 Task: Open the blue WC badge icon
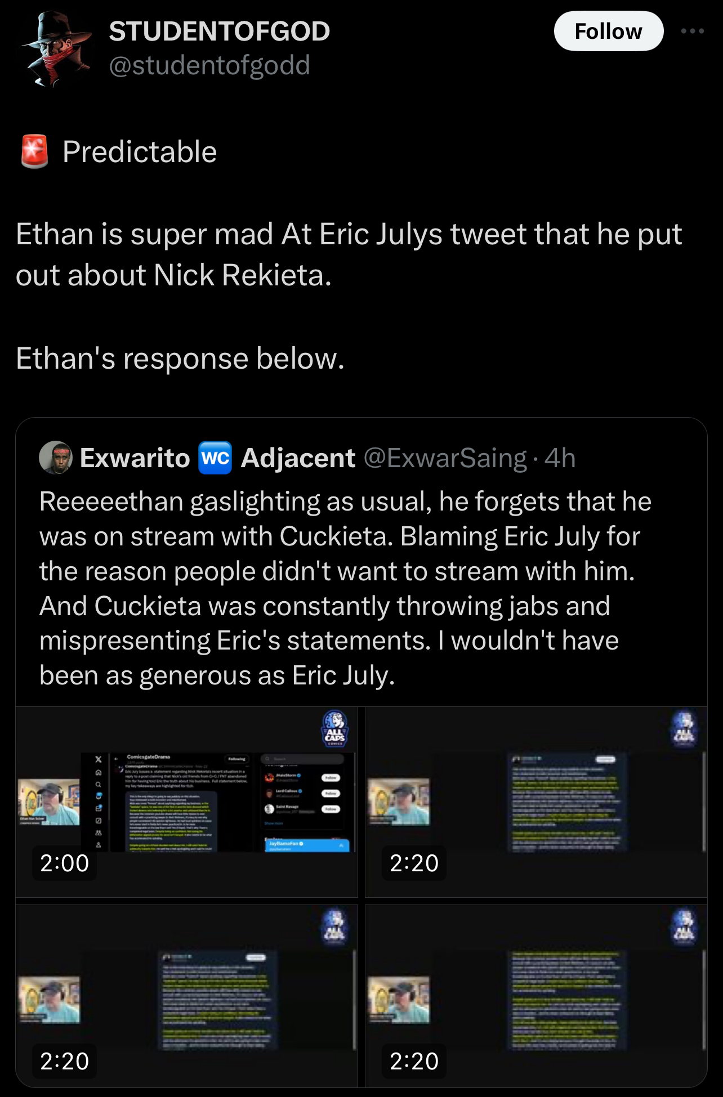point(215,458)
